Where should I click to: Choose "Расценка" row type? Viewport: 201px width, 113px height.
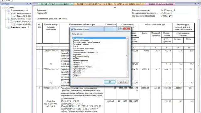click(99, 75)
